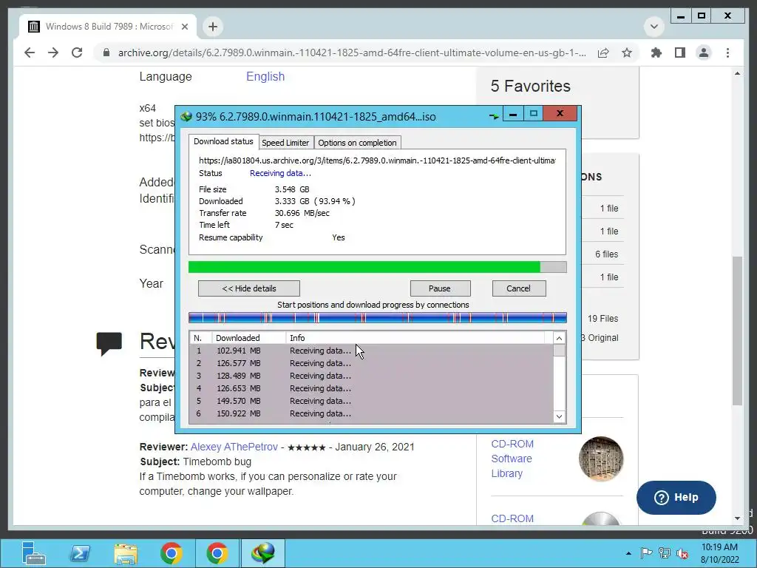Switch to the Download status tab

(x=223, y=141)
